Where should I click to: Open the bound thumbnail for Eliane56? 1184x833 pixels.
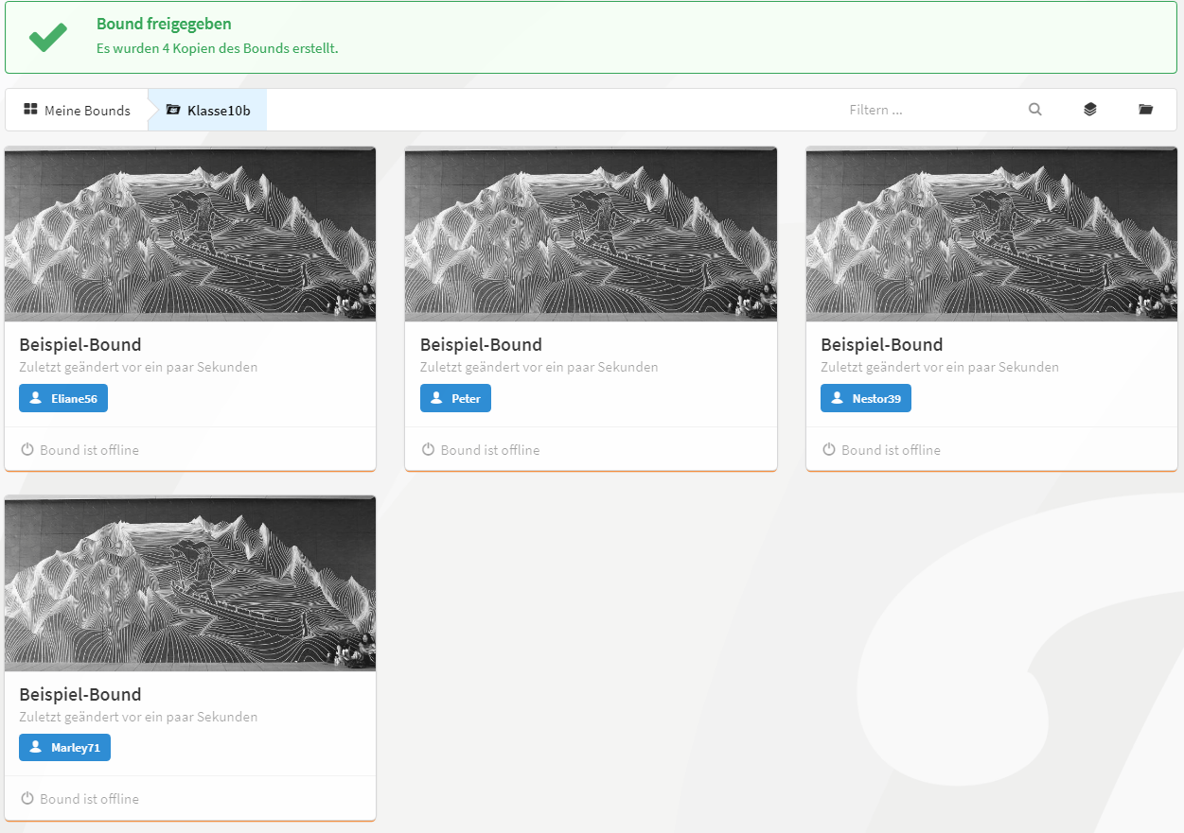point(190,234)
